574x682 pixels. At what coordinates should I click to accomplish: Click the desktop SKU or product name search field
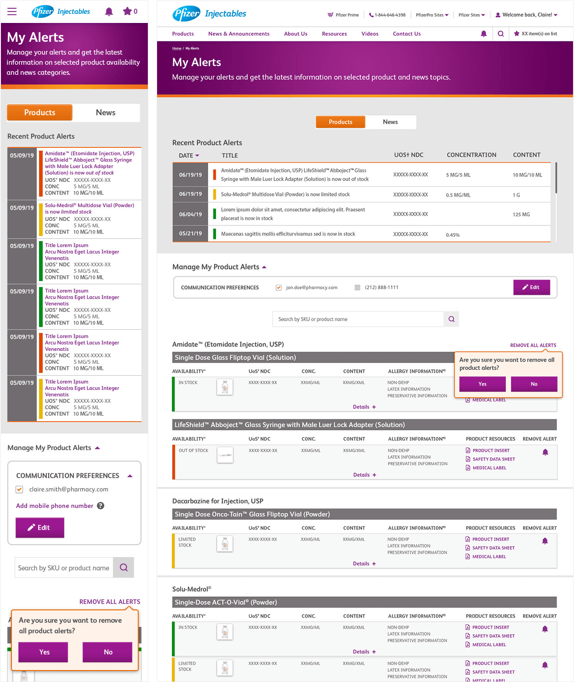click(358, 319)
